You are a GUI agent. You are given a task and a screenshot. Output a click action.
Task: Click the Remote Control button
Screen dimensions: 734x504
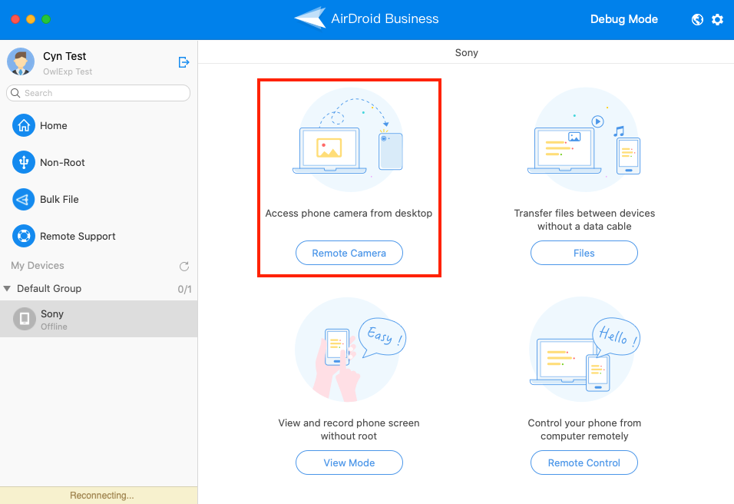[x=584, y=463]
